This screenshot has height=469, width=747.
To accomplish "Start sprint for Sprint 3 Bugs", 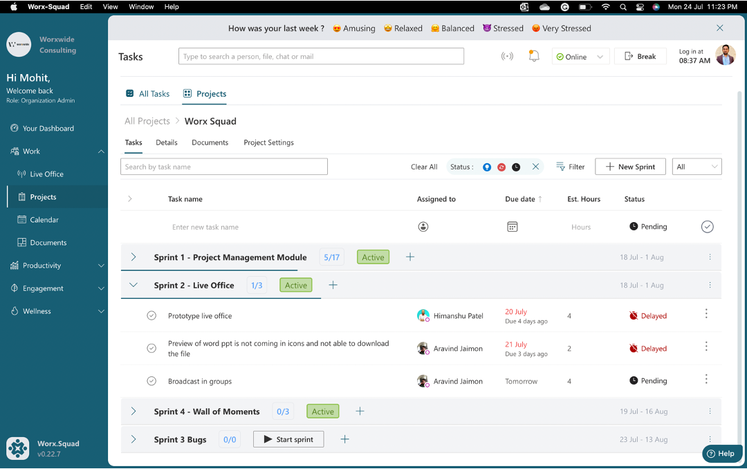I will click(288, 439).
